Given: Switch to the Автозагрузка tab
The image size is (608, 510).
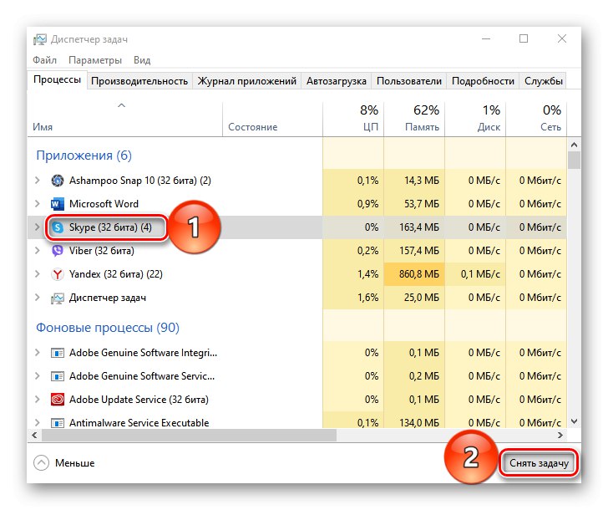Looking at the screenshot, I should point(337,81).
